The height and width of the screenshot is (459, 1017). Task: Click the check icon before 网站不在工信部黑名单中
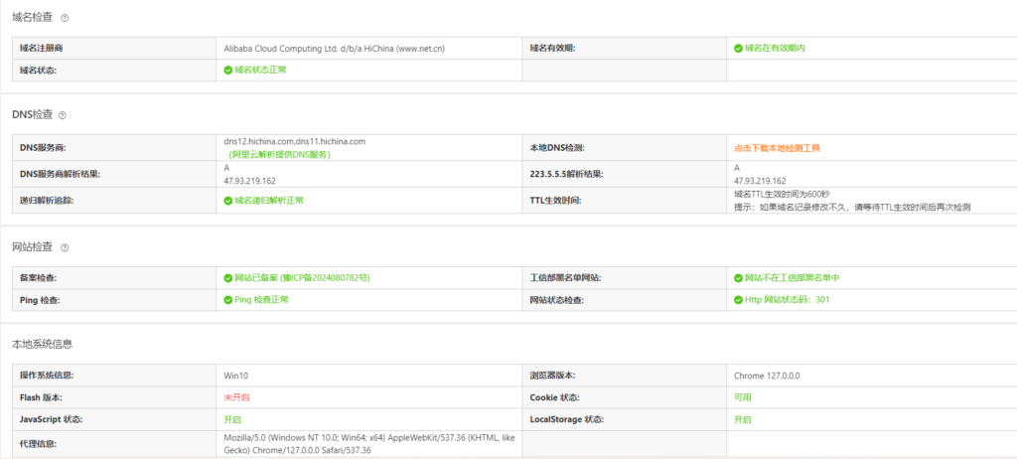(x=738, y=278)
